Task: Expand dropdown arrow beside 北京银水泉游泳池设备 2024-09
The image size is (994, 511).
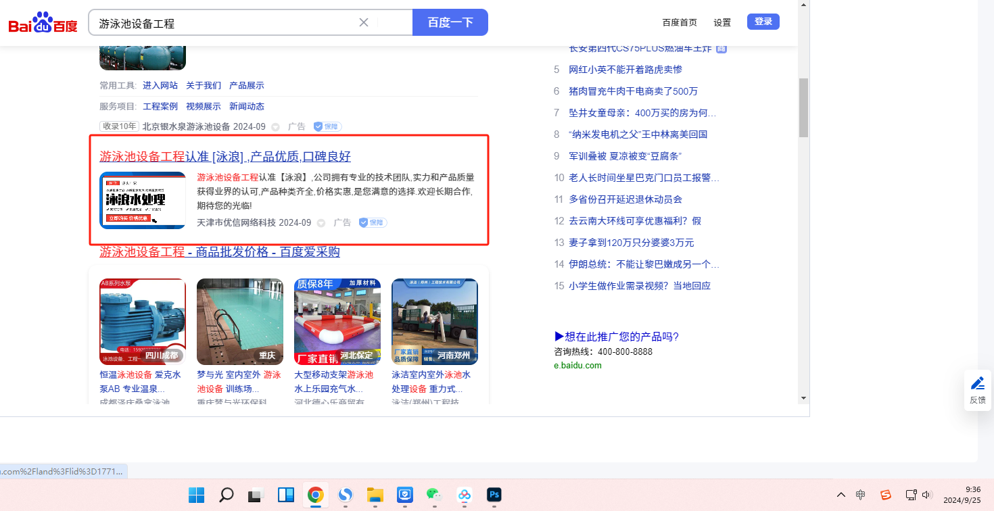Action: tap(275, 127)
